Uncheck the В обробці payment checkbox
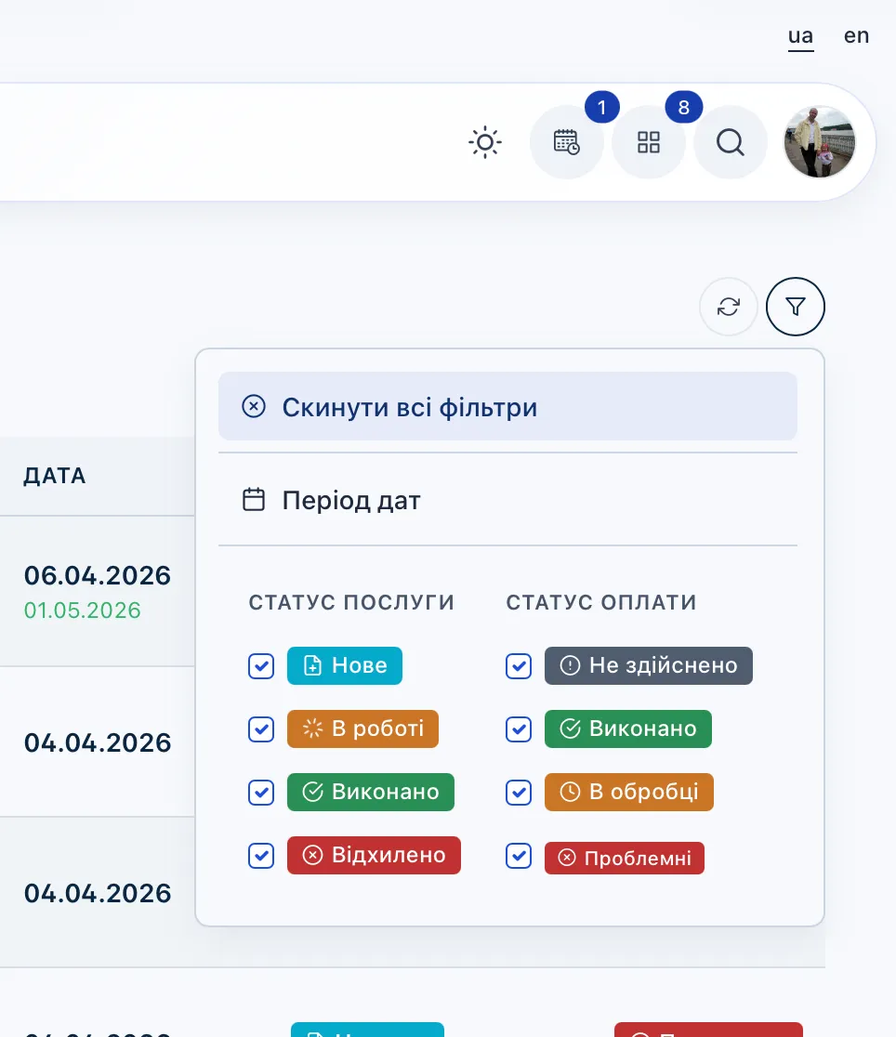896x1037 pixels. pos(519,793)
